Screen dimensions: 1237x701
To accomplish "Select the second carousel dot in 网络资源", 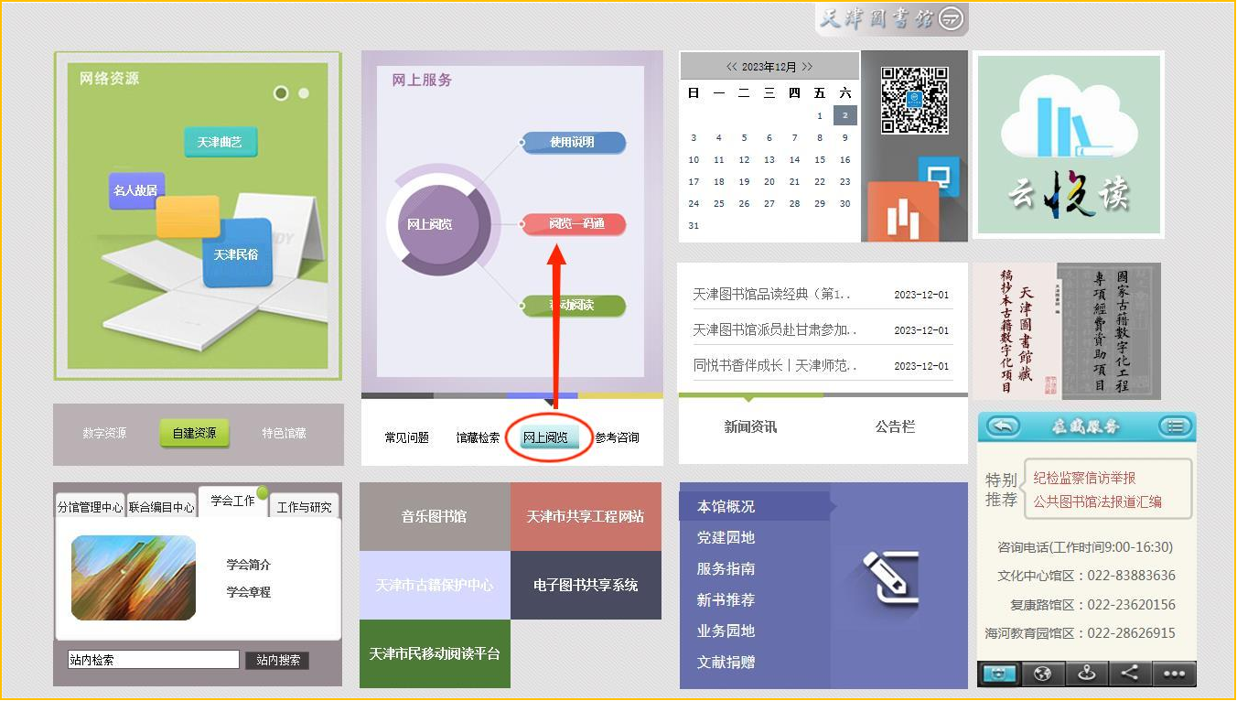I will coord(304,93).
